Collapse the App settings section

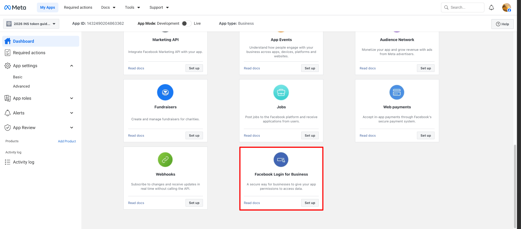pyautogui.click(x=72, y=66)
